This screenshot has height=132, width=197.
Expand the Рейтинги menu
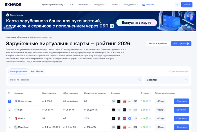(x=84, y=5)
